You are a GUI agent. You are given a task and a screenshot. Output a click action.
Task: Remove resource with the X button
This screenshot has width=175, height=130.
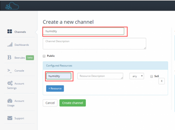point(162,81)
